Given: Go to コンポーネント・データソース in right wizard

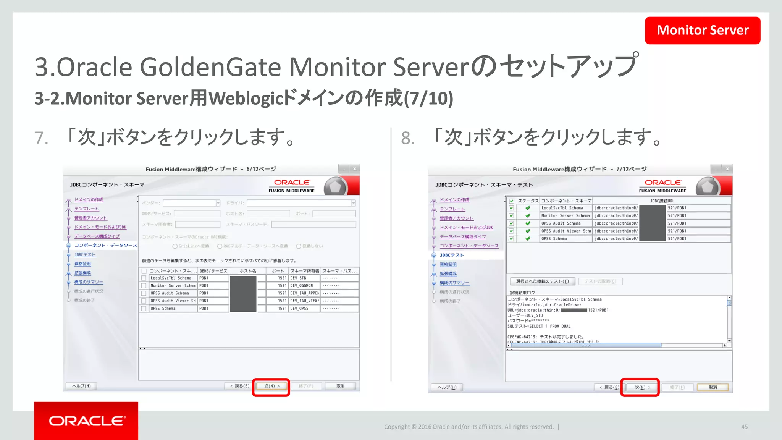Looking at the screenshot, I should 469,246.
